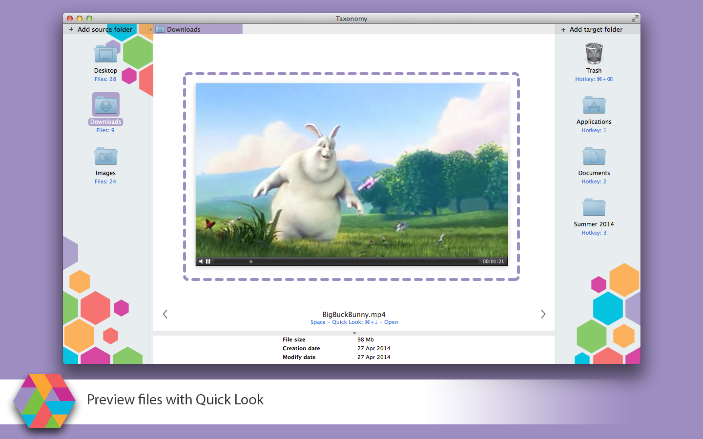This screenshot has width=703, height=439.
Task: Click Add target folder button
Action: (x=592, y=29)
